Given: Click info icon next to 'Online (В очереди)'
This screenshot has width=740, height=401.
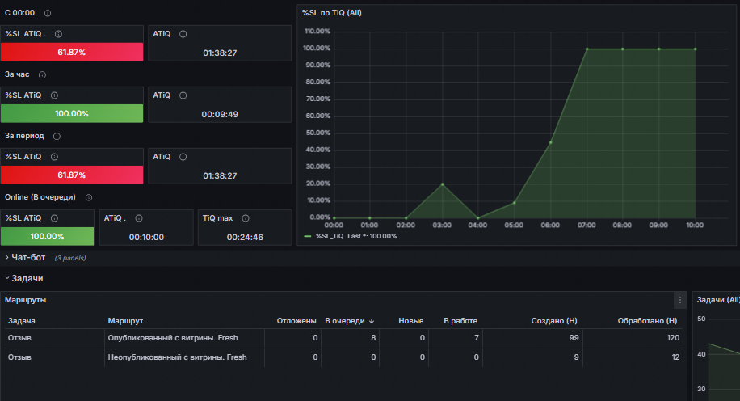Looking at the screenshot, I should [x=89, y=197].
